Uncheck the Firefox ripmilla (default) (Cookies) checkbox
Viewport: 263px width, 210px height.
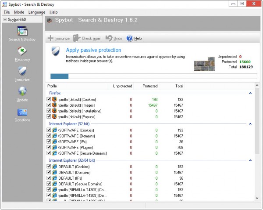point(49,100)
